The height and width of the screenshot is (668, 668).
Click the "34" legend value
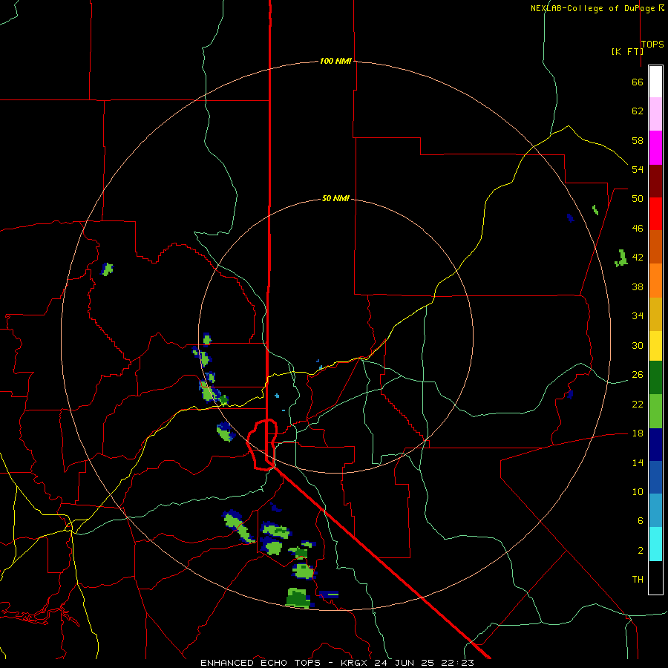coord(638,315)
